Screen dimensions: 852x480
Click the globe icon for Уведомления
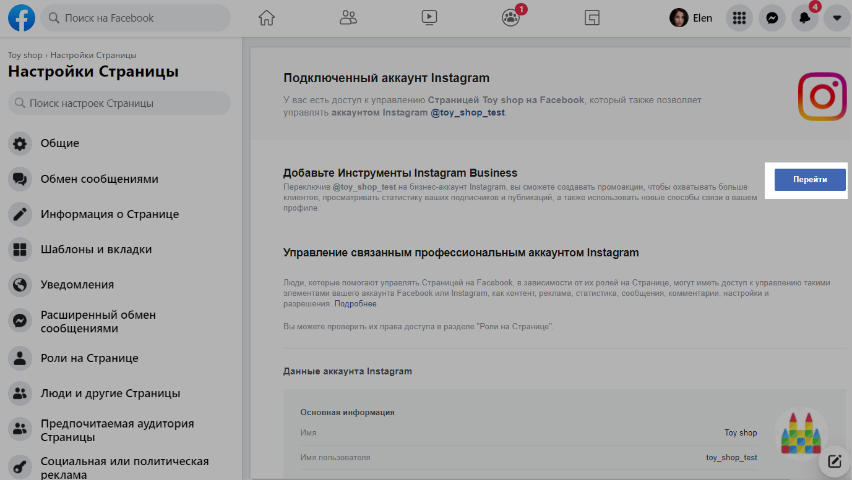(20, 285)
